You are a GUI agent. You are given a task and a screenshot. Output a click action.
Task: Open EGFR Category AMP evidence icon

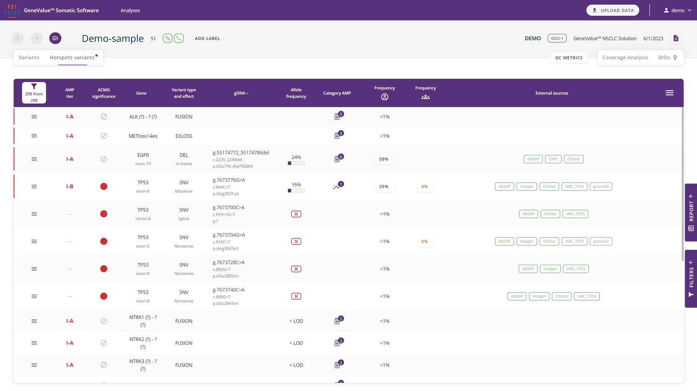(x=338, y=159)
